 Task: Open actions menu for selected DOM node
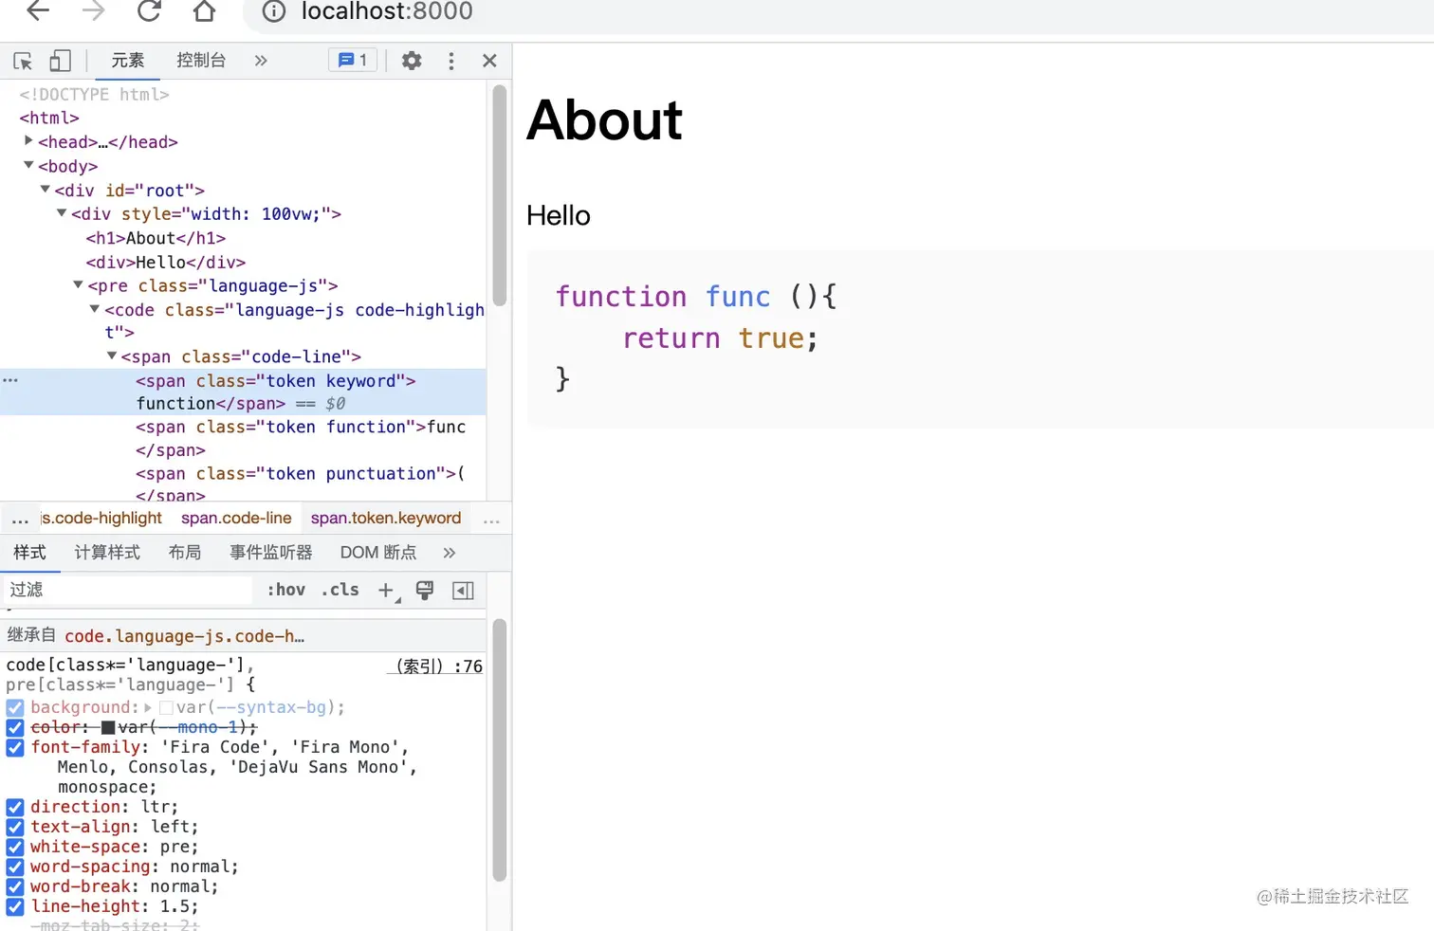pyautogui.click(x=10, y=380)
